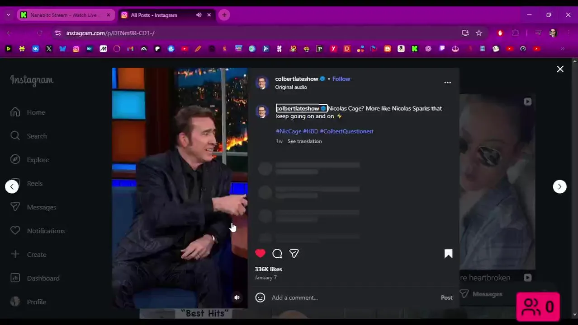The width and height of the screenshot is (578, 325).
Task: Select the All Posts Instagram browser tab
Action: [x=154, y=15]
